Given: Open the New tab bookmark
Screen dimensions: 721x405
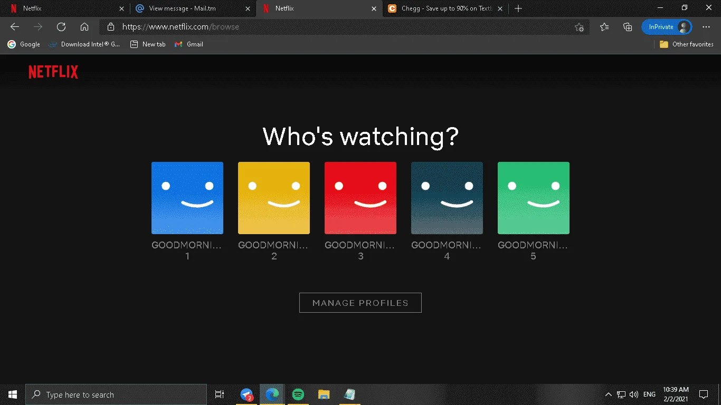Looking at the screenshot, I should coord(148,44).
